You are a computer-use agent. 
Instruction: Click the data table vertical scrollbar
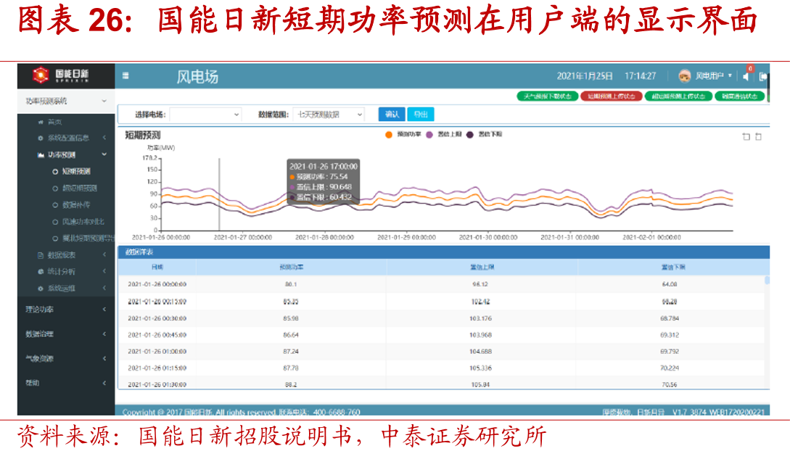tap(767, 280)
